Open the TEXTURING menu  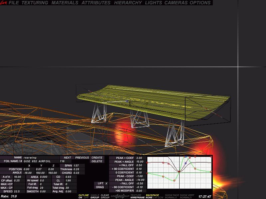pos(35,3)
